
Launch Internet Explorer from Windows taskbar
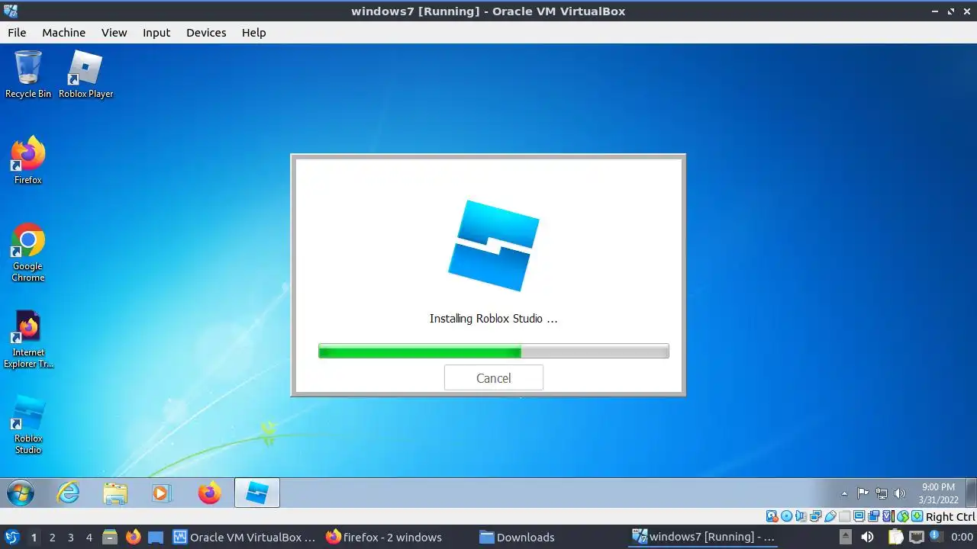point(69,493)
